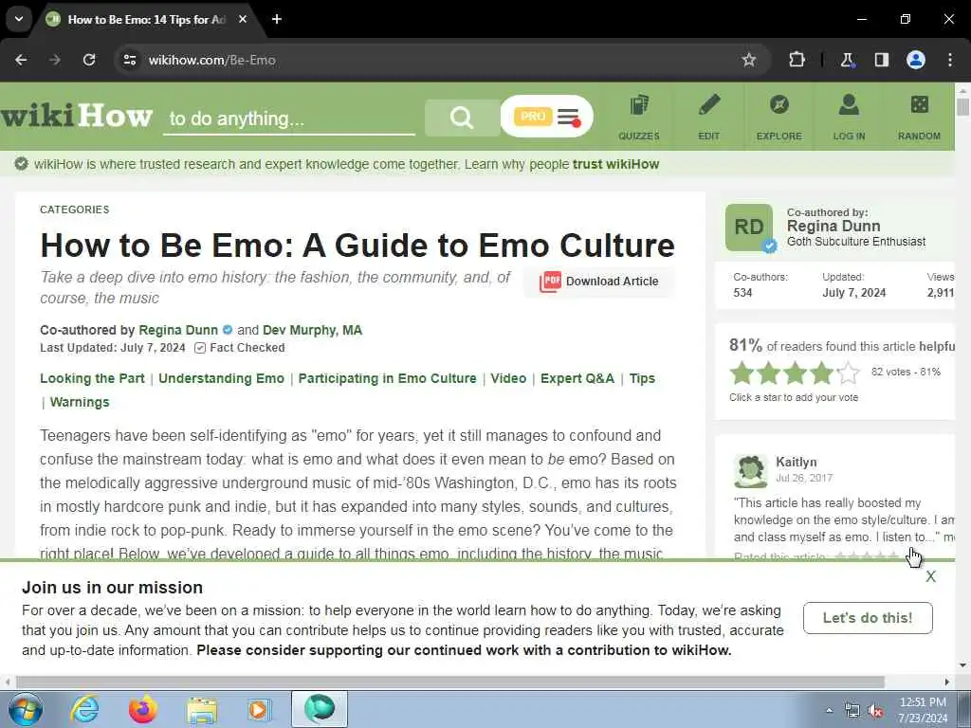Dismiss the mission banner with X
971x728 pixels.
click(x=931, y=577)
